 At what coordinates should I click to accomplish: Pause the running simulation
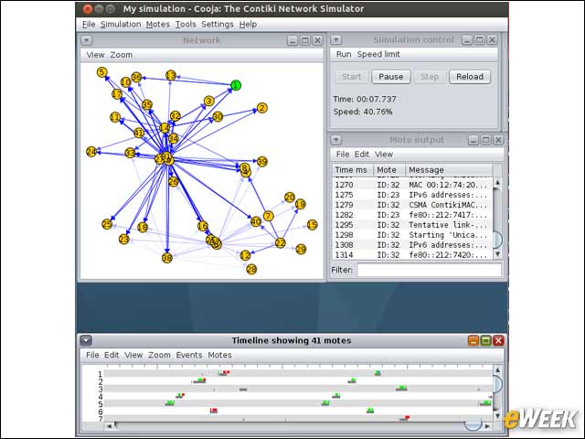pos(391,77)
